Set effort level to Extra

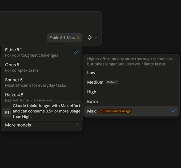click(x=131, y=102)
